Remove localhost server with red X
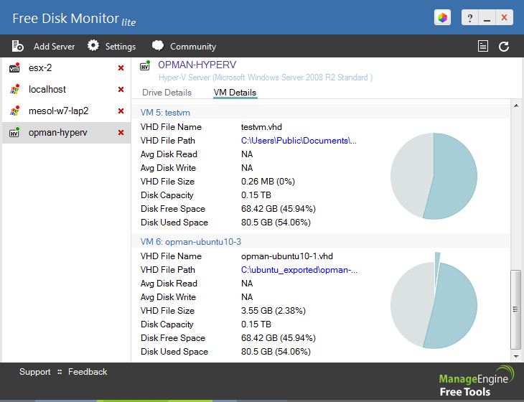Viewport: 524px width, 402px height. [x=121, y=89]
